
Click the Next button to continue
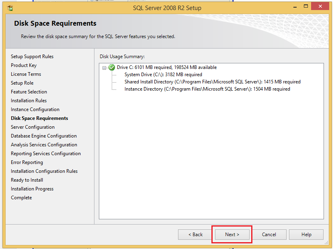pyautogui.click(x=232, y=234)
